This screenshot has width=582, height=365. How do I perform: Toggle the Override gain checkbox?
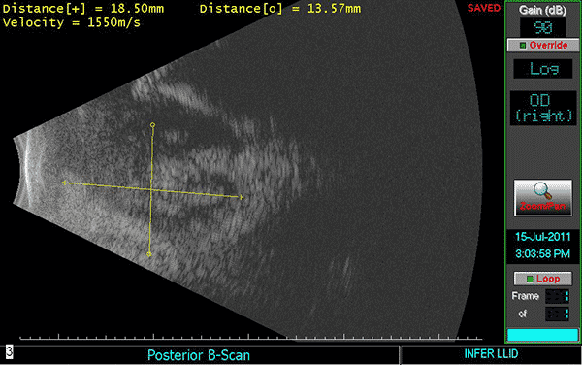point(543,46)
